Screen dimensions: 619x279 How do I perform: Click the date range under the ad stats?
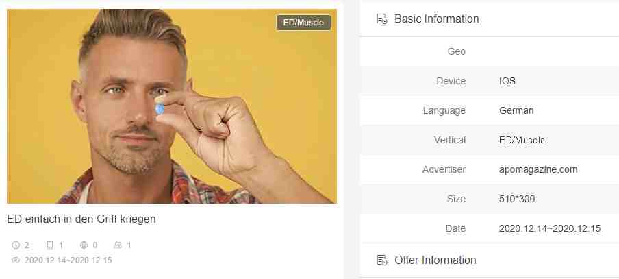point(68,260)
